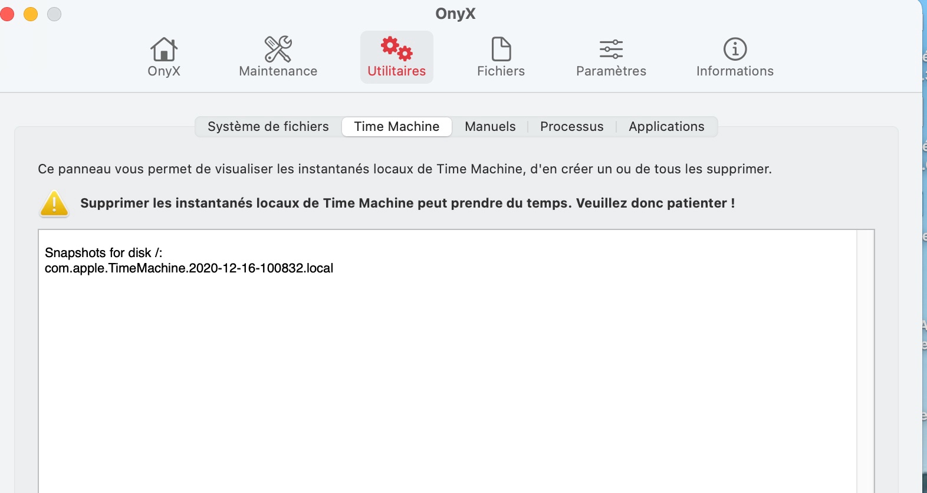Click the yellow warning triangle icon
This screenshot has height=493, width=927.
pos(54,203)
